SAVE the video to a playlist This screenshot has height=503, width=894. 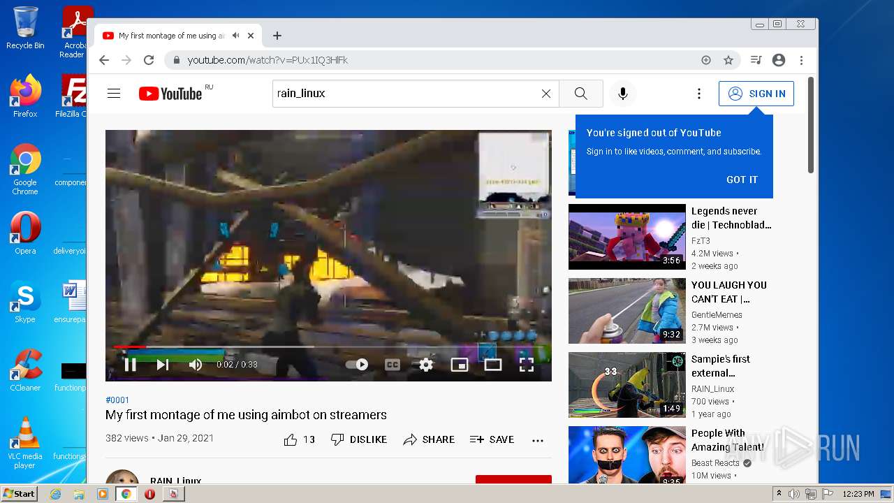tap(492, 439)
